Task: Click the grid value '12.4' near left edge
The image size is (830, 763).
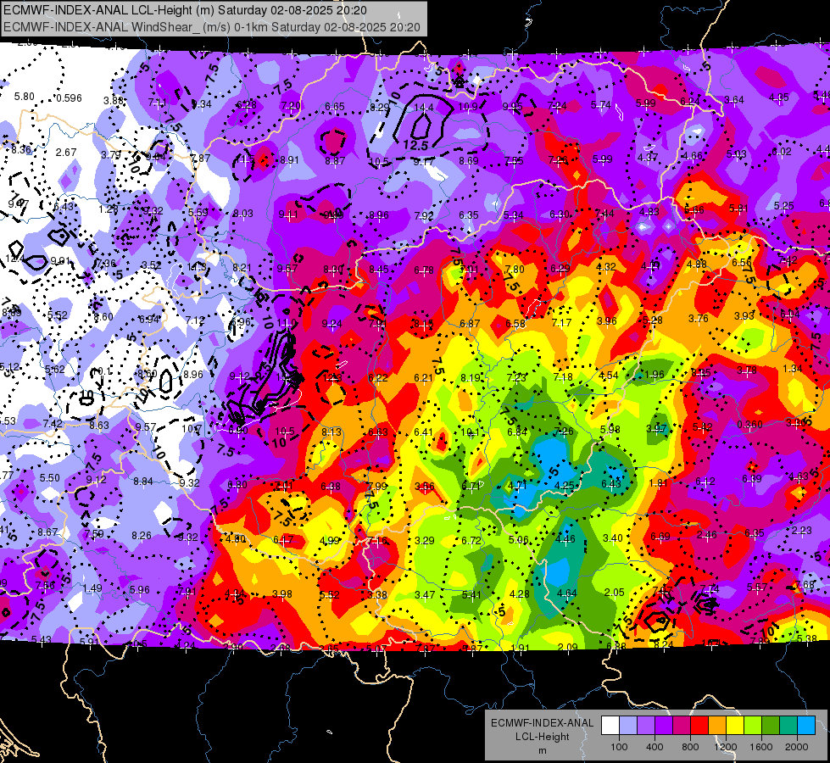Action: tap(14, 259)
